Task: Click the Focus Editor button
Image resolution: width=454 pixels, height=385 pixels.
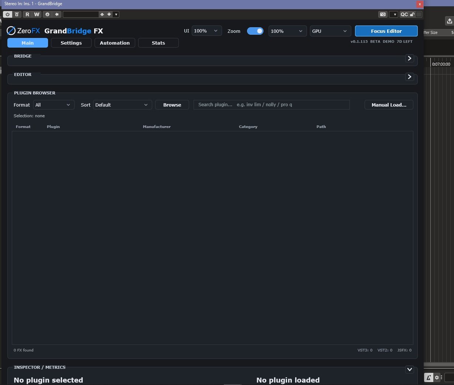Action: [386, 31]
